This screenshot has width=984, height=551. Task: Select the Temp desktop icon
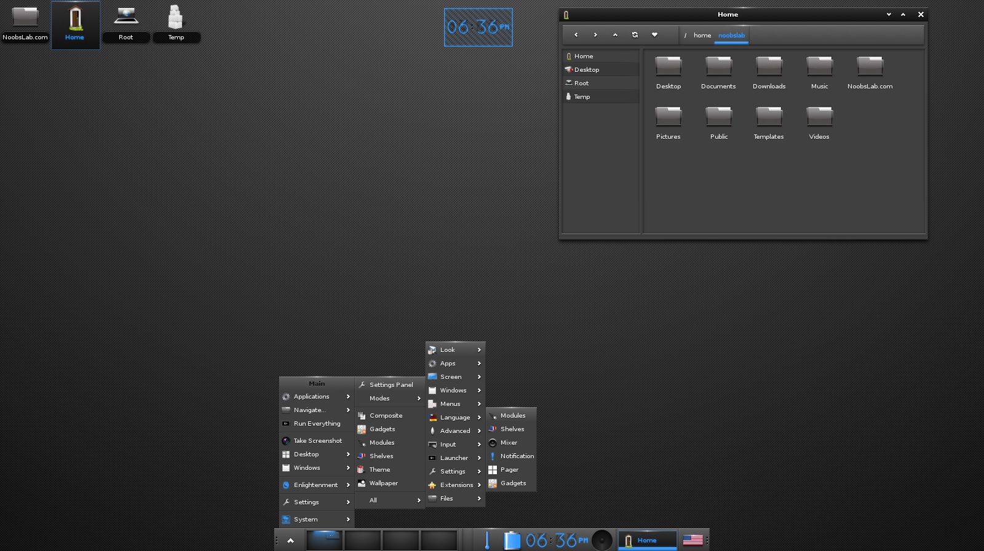(176, 23)
